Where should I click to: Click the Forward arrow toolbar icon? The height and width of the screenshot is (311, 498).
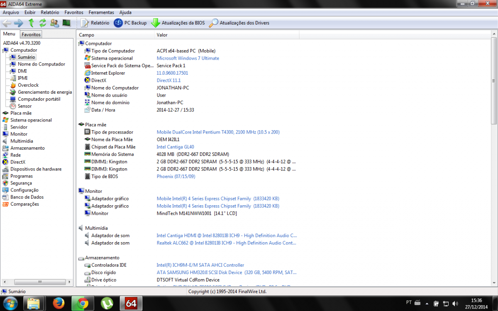(x=19, y=23)
